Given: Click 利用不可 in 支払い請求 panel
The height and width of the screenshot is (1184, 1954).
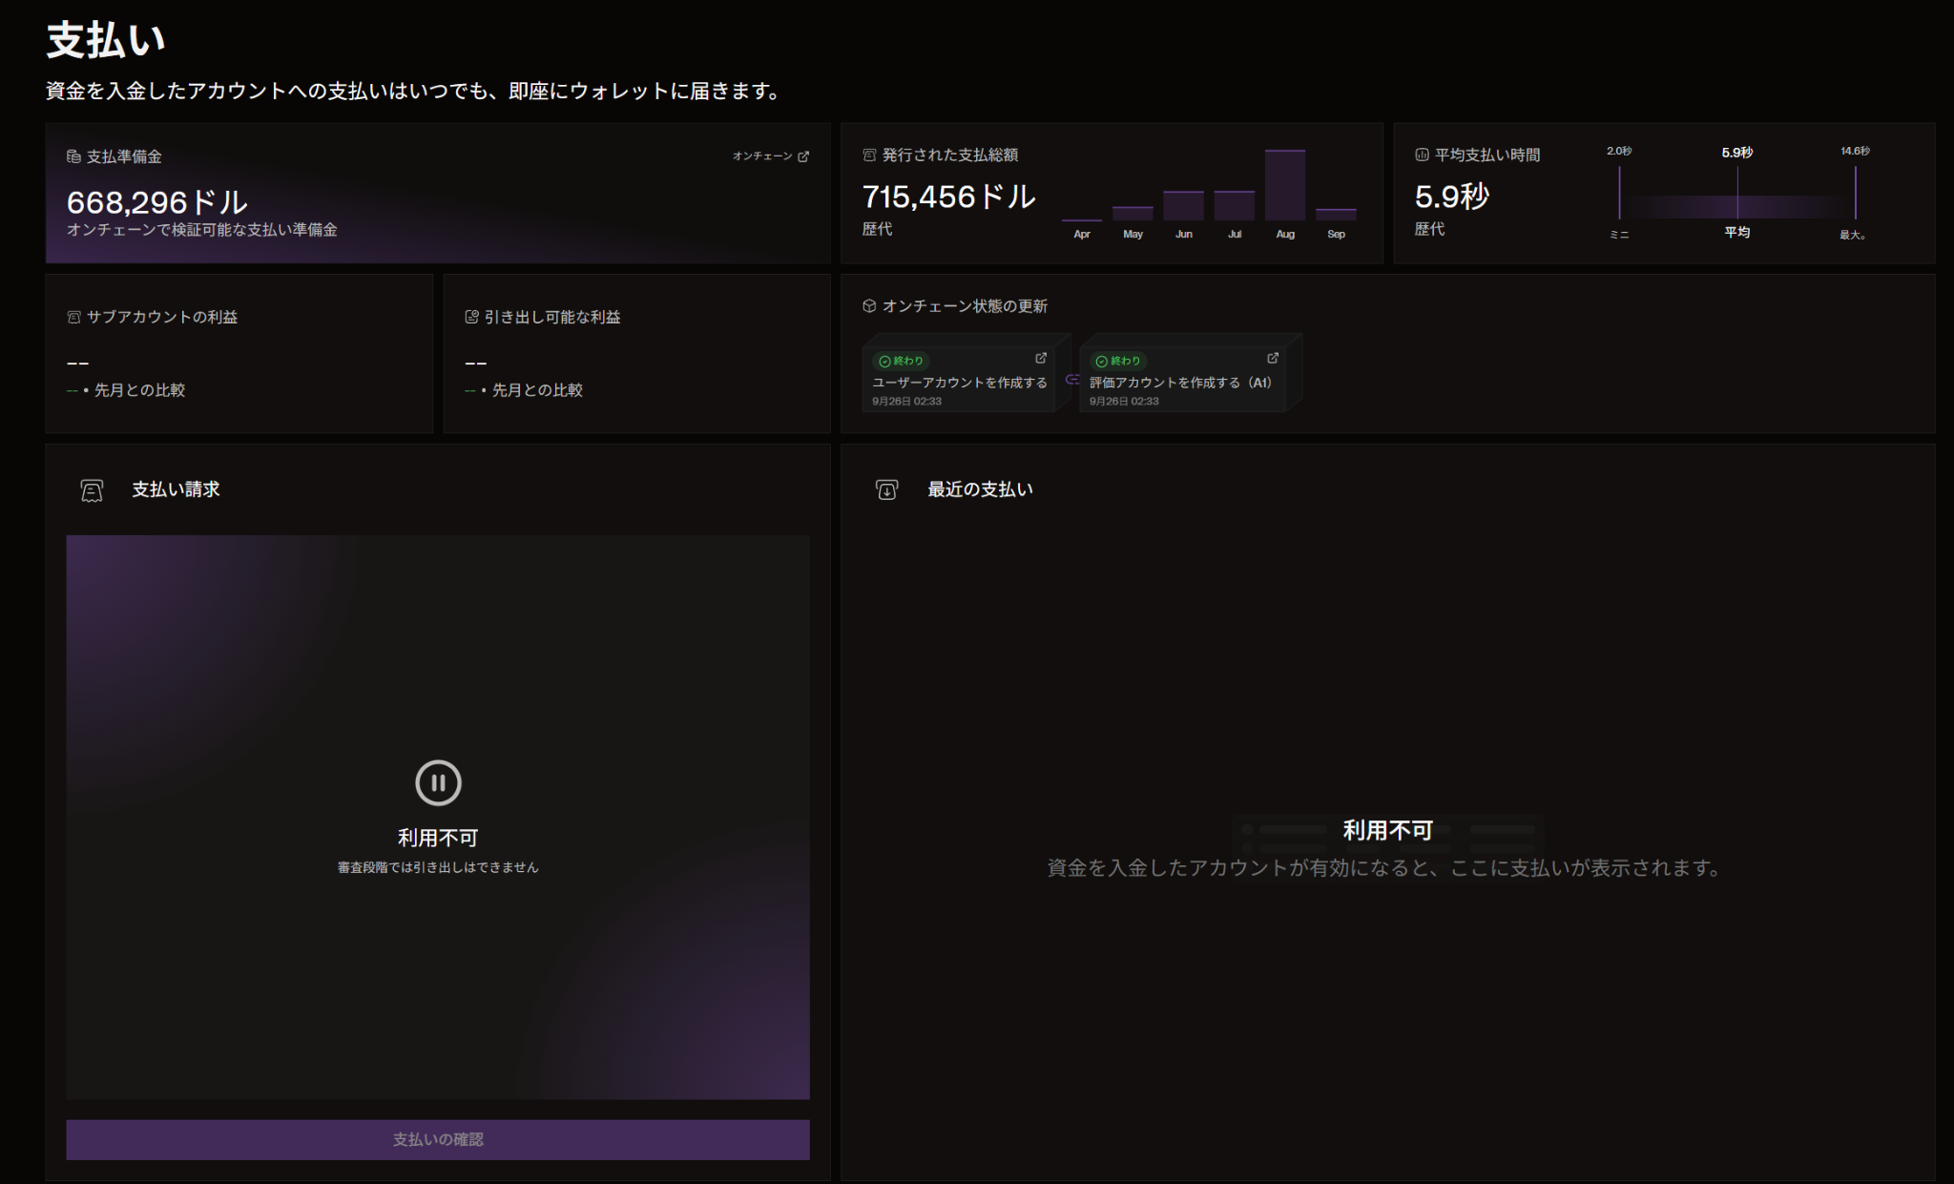Looking at the screenshot, I should tap(438, 838).
